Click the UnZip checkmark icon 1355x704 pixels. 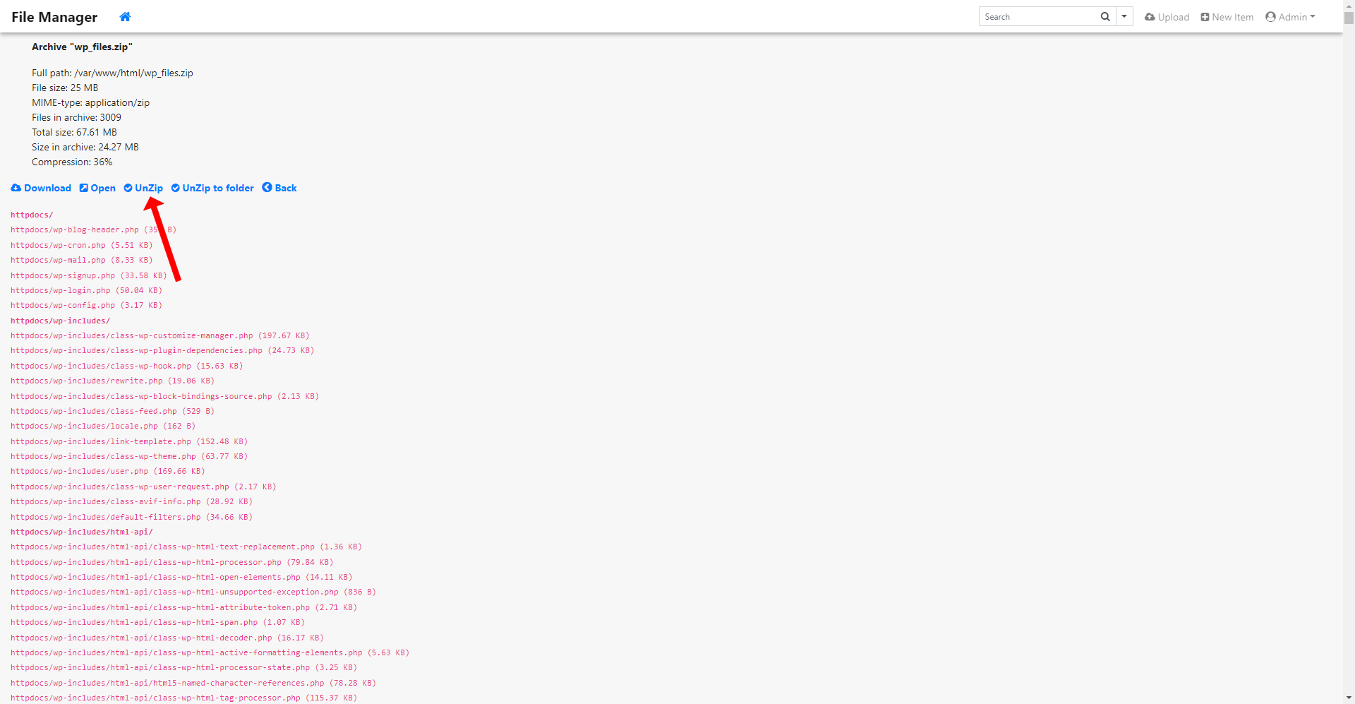[128, 188]
